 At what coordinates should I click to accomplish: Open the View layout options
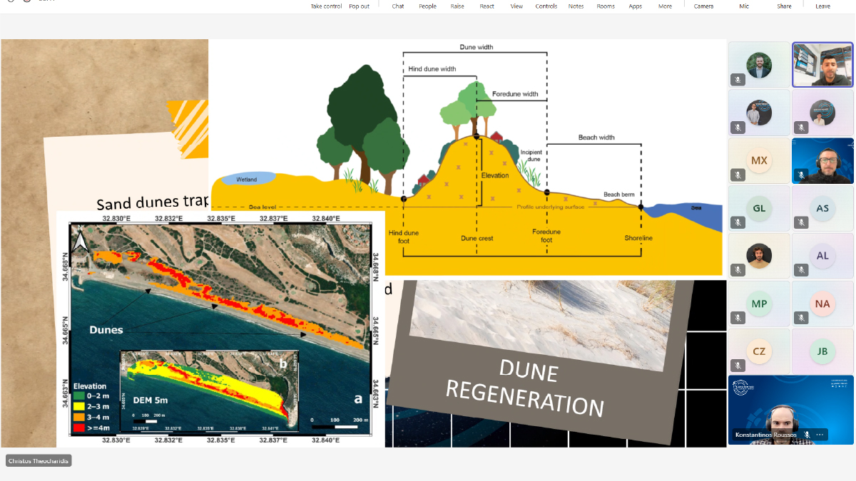point(516,6)
